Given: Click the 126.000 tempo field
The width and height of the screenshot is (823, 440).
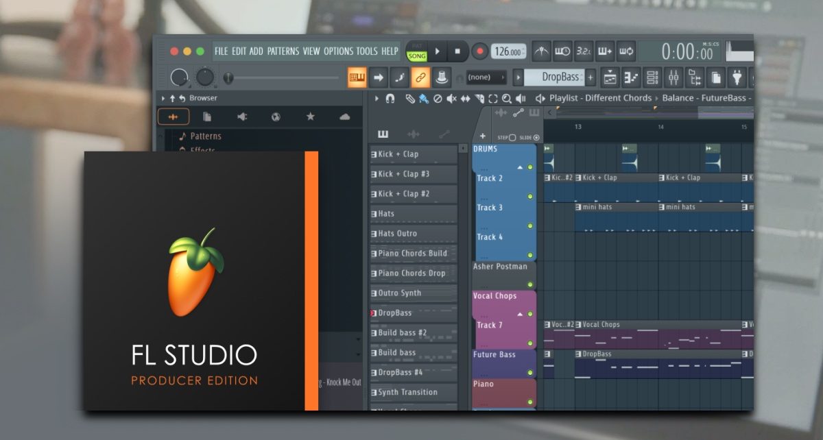Looking at the screenshot, I should 509,51.
